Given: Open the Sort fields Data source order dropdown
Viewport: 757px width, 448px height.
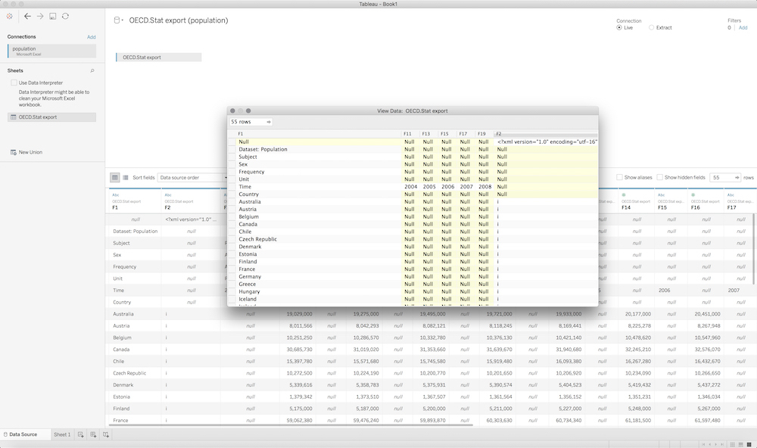Looking at the screenshot, I should [x=192, y=178].
